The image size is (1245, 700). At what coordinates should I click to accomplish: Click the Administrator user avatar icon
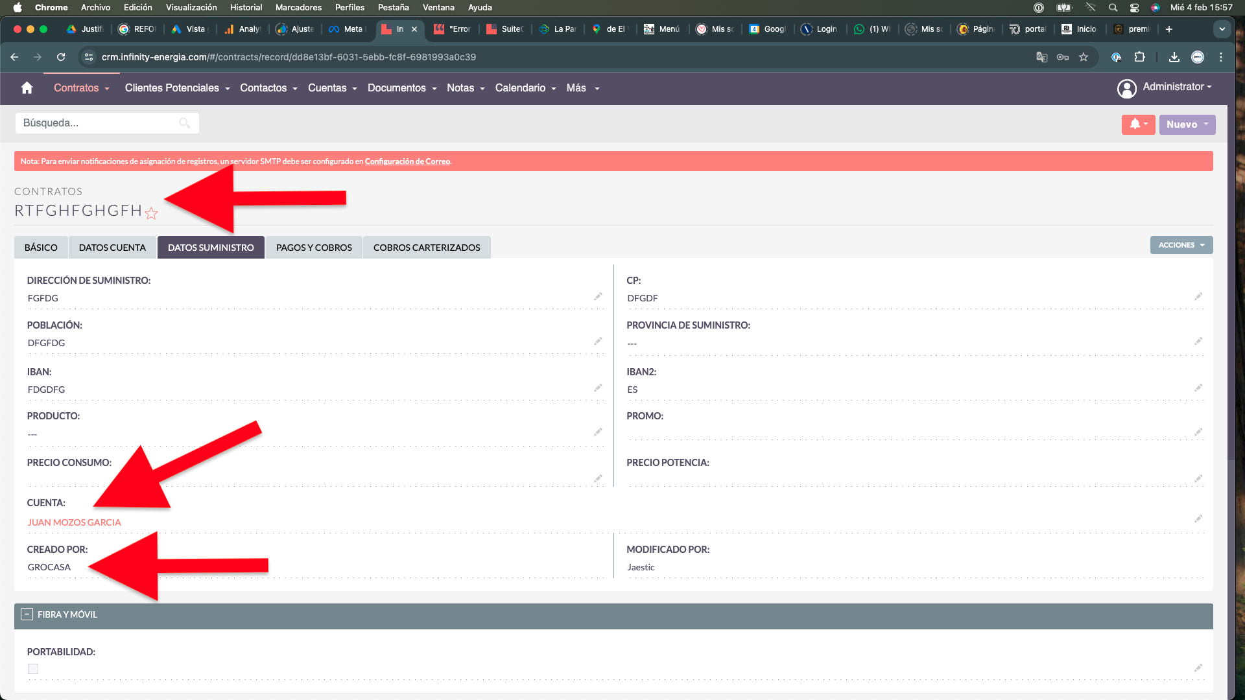pos(1126,88)
